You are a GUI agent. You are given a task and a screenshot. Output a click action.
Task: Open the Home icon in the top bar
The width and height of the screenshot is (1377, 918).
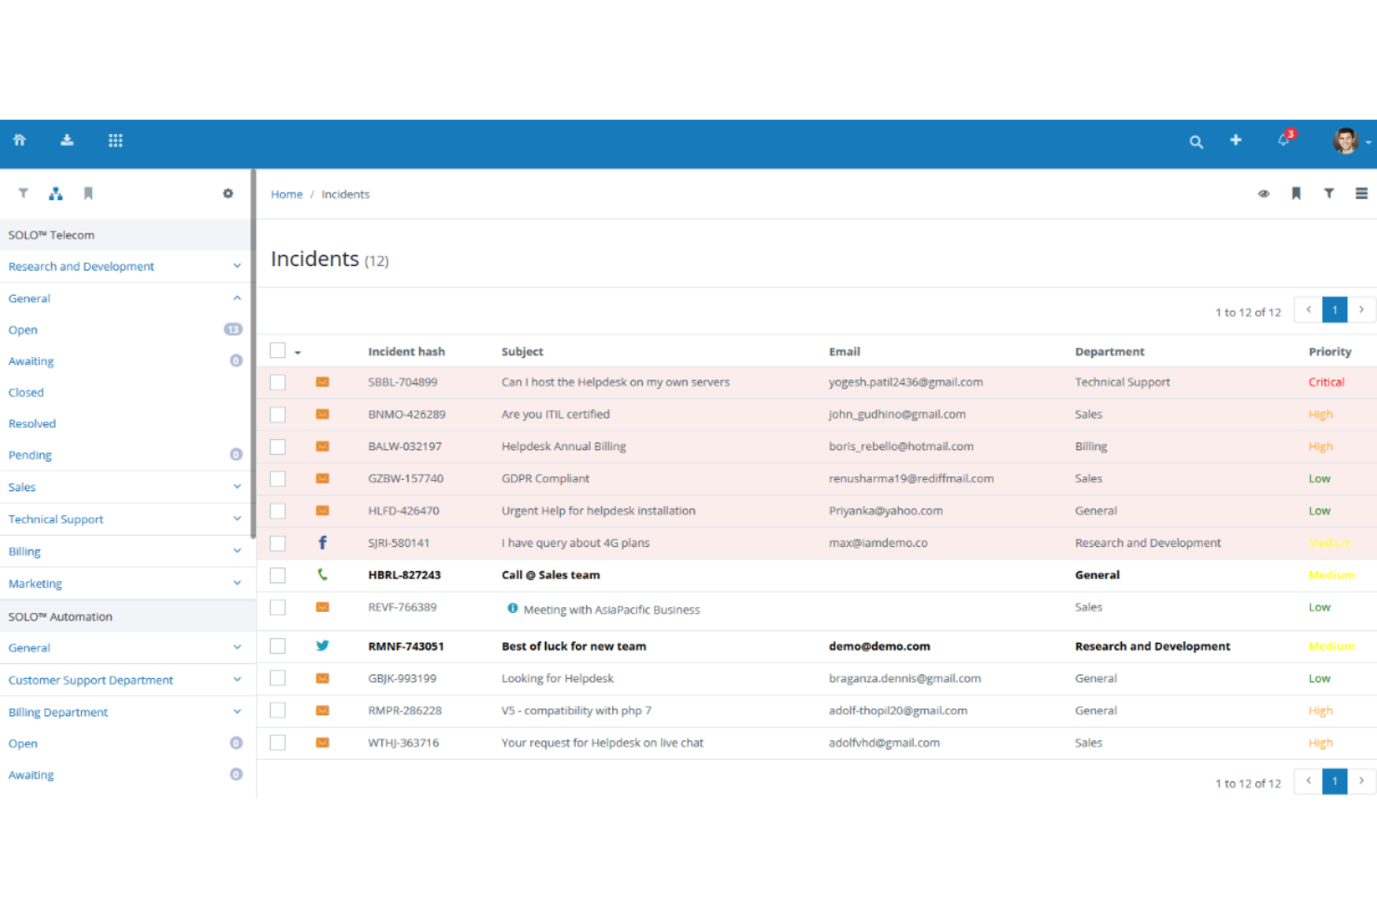(20, 140)
